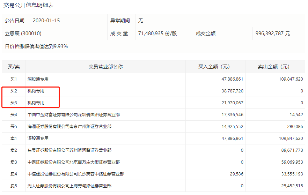The height and width of the screenshot is (195, 308).
Task: Click the title 交易公开信息明细表
Action: (29, 5)
